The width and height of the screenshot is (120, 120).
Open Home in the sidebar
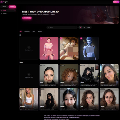tap(8, 10)
